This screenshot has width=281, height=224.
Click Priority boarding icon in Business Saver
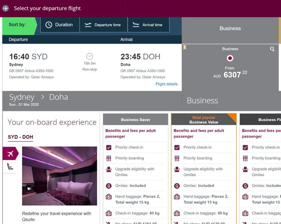click(x=108, y=158)
